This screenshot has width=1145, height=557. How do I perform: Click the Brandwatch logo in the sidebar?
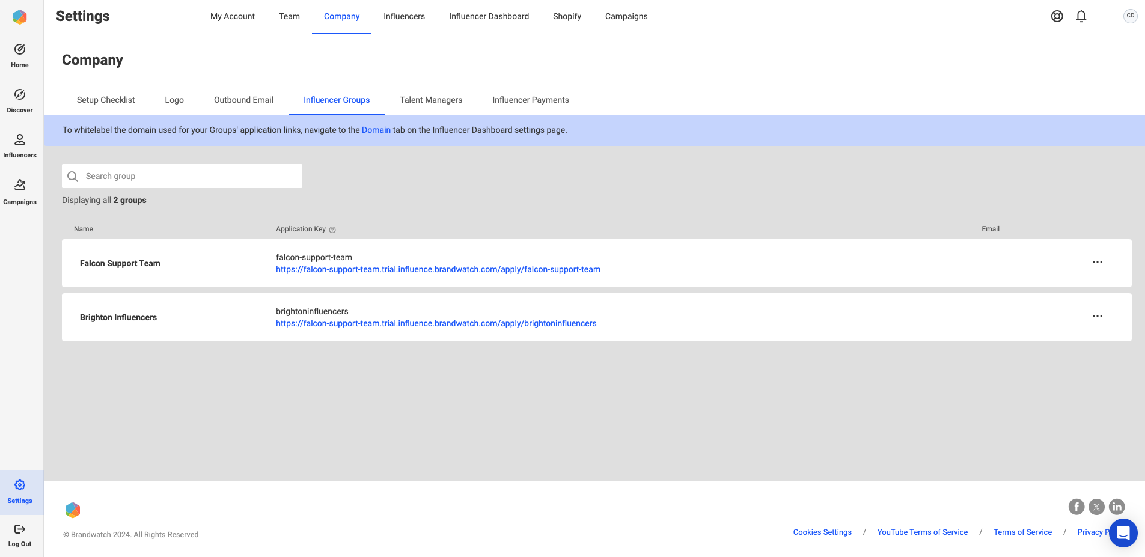click(x=20, y=17)
